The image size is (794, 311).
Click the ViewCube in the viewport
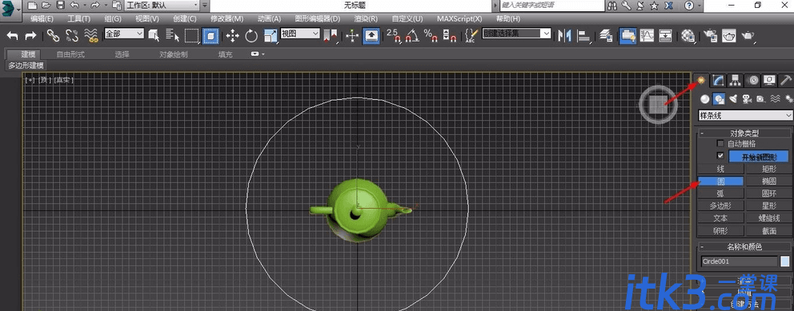coord(657,106)
